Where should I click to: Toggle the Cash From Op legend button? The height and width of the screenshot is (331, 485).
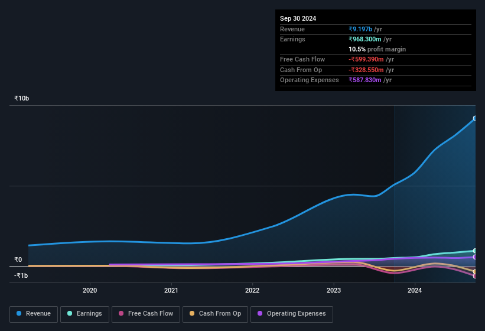215,314
